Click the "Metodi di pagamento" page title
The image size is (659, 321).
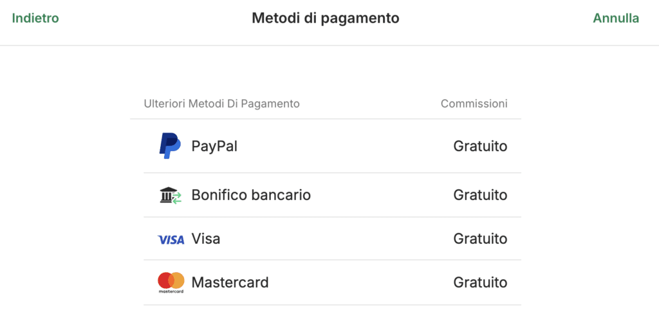325,18
